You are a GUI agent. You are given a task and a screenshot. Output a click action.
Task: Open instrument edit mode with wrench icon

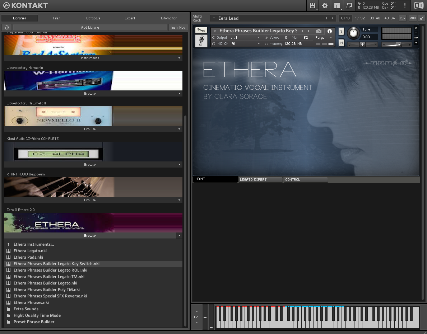coord(201,30)
